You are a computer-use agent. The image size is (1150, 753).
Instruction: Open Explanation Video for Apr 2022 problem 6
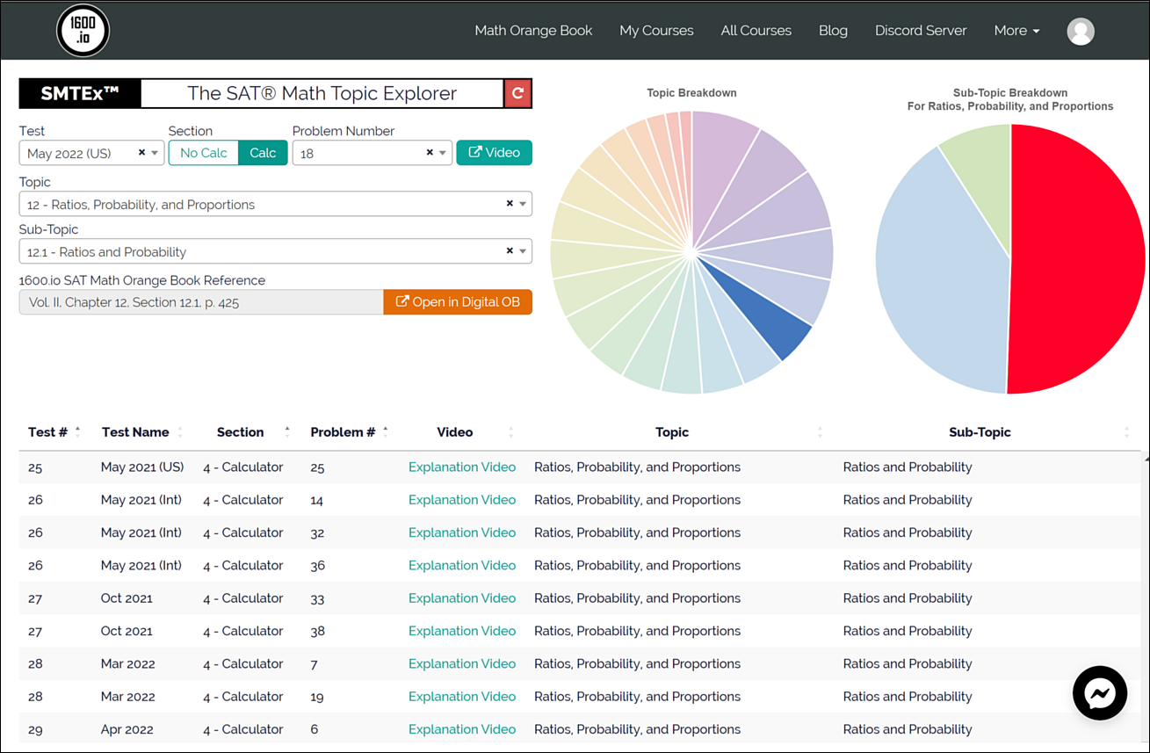pyautogui.click(x=462, y=729)
